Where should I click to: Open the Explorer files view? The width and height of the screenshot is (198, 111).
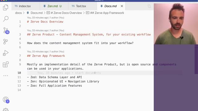[6, 7]
